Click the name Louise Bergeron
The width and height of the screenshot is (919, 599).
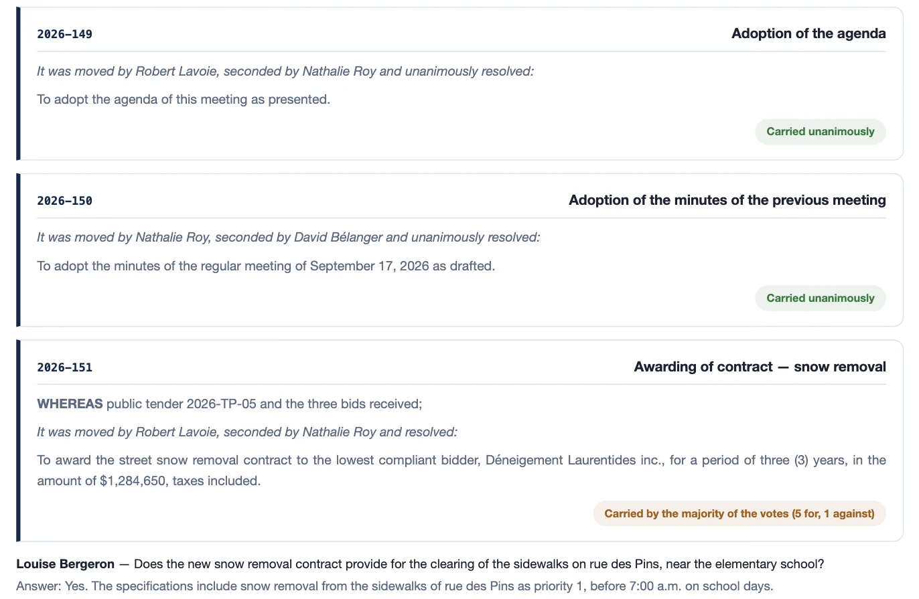click(65, 564)
